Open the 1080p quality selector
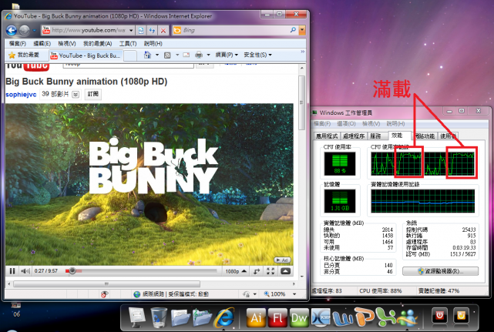 [x=236, y=271]
